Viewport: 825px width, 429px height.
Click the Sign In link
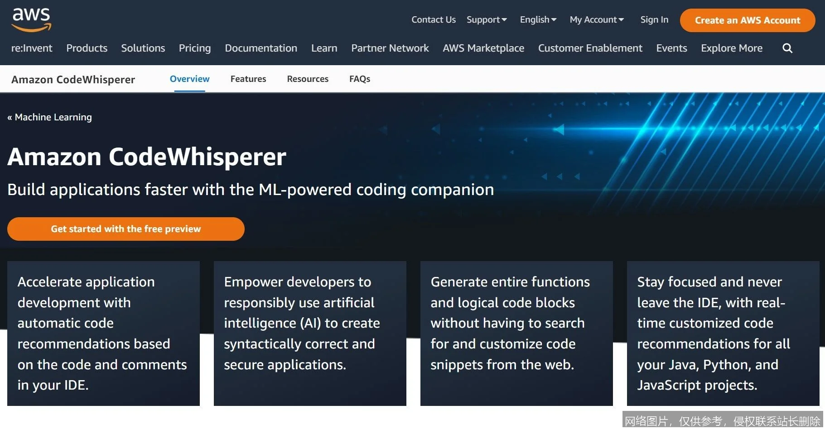tap(654, 20)
